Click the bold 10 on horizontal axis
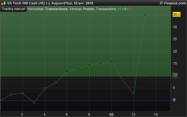Viewport: 187px width, 117px height. coord(111,115)
